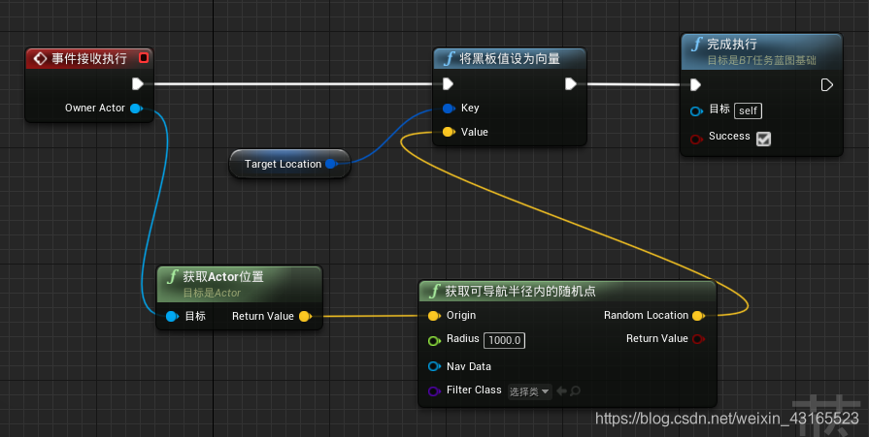Click the function icon on 将黑板值设为向量 header

[x=450, y=58]
